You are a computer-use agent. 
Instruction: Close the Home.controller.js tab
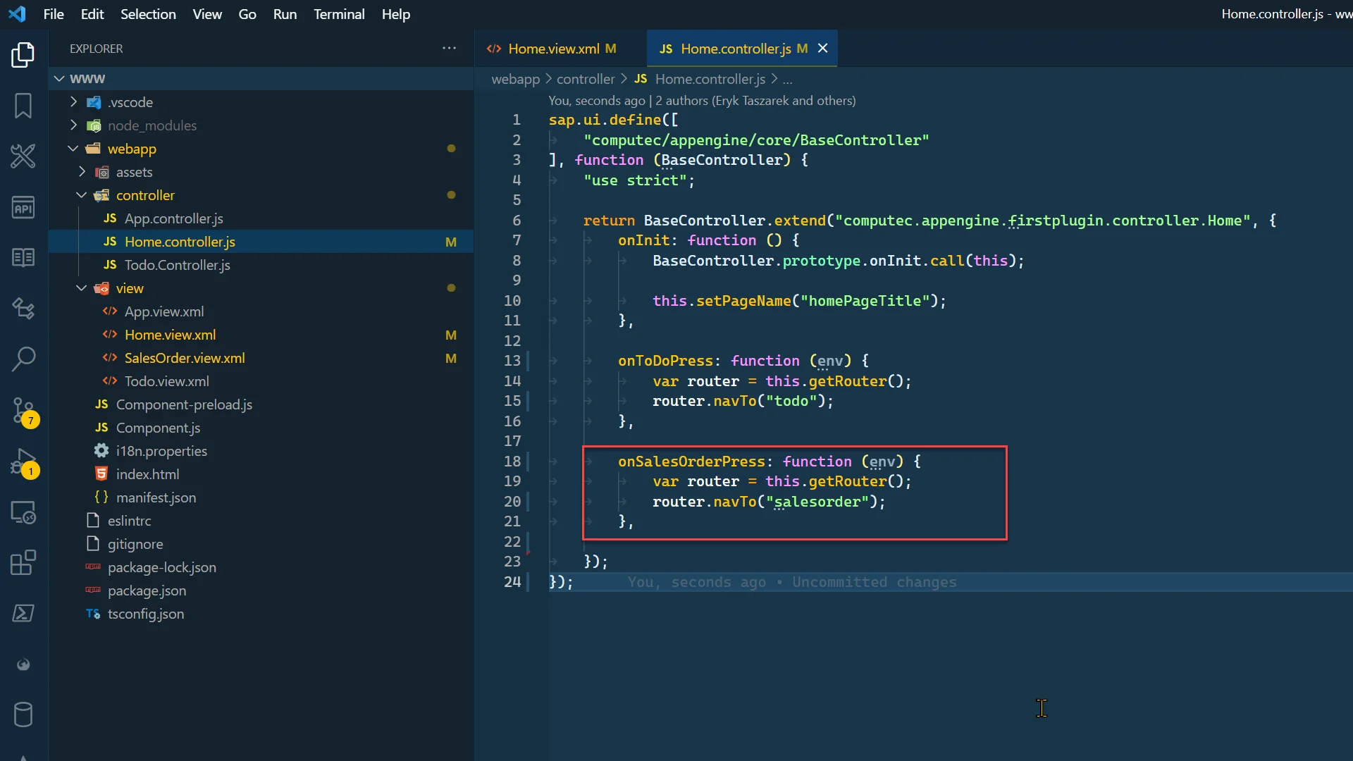(x=822, y=49)
